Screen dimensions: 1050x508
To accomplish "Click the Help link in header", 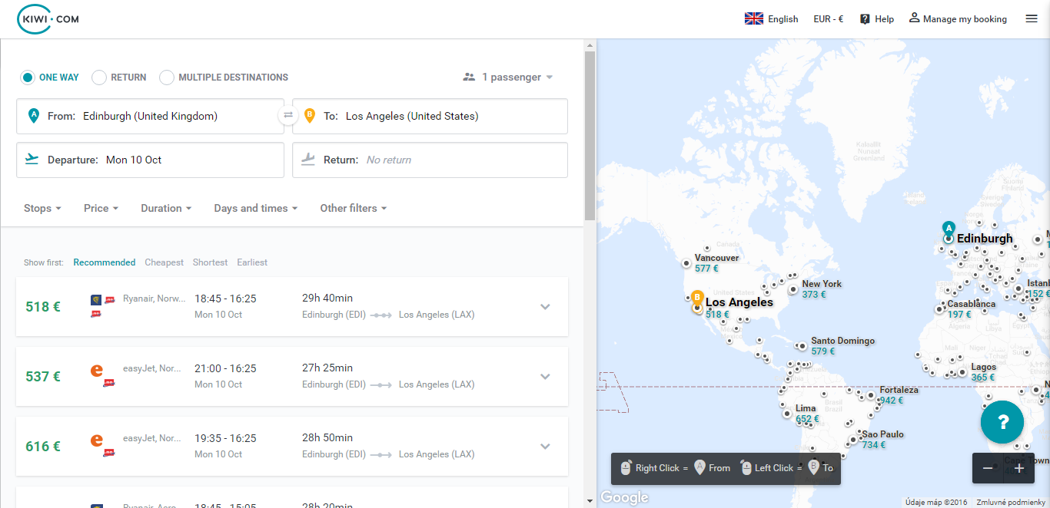I will pos(876,19).
